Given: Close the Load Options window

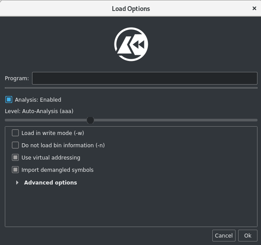Looking at the screenshot, I should coord(254,8).
